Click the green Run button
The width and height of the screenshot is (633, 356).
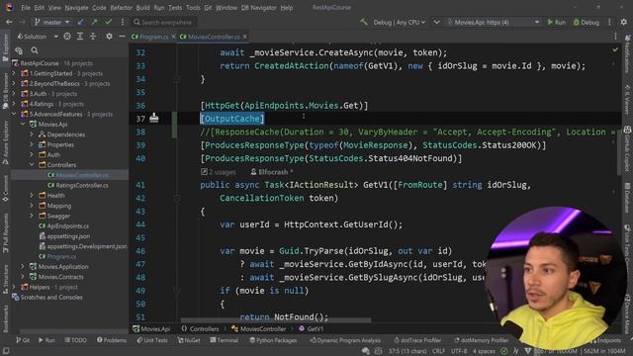pos(556,22)
